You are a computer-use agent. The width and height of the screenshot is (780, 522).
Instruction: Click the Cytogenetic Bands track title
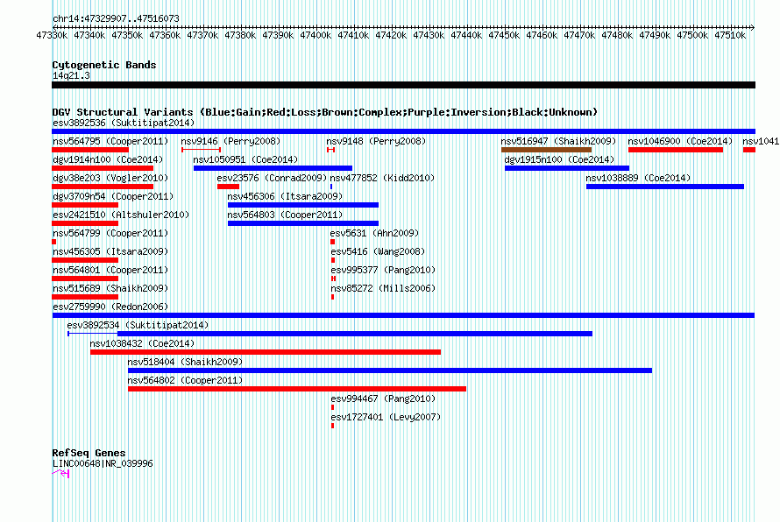(x=104, y=65)
